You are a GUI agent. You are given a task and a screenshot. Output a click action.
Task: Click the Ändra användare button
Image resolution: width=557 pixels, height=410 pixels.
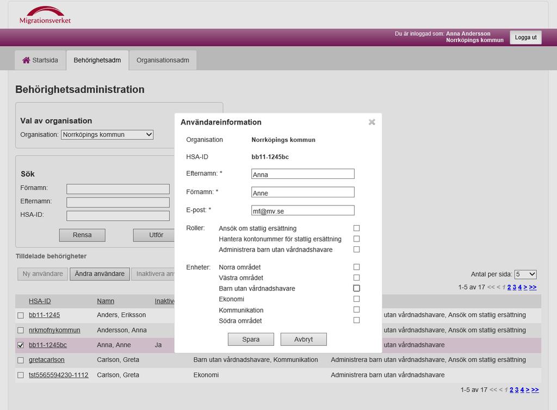point(100,274)
